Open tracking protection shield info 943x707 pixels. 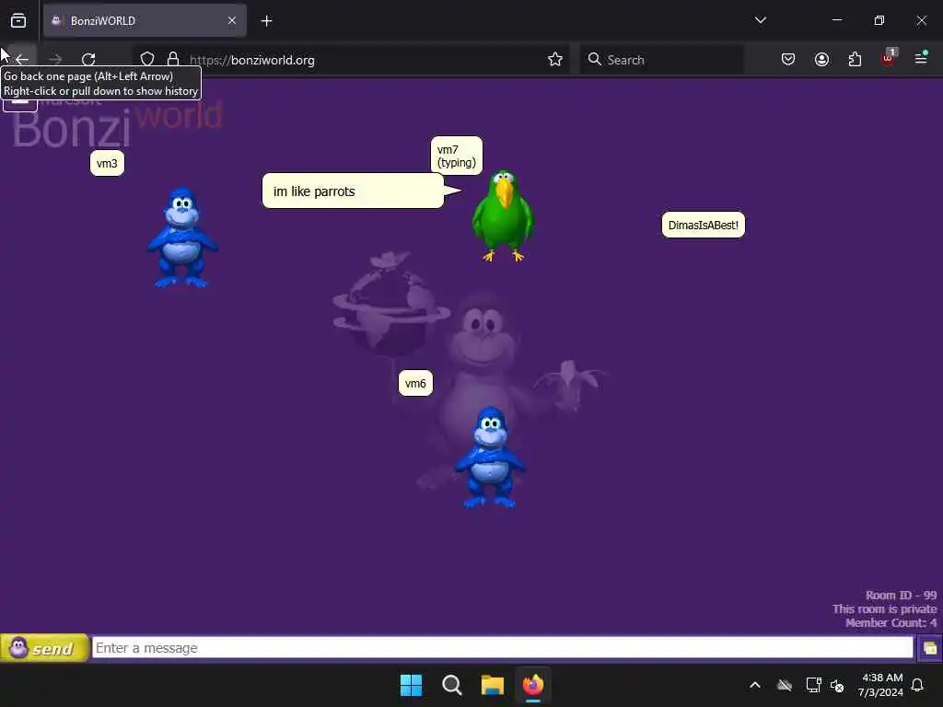pos(147,60)
